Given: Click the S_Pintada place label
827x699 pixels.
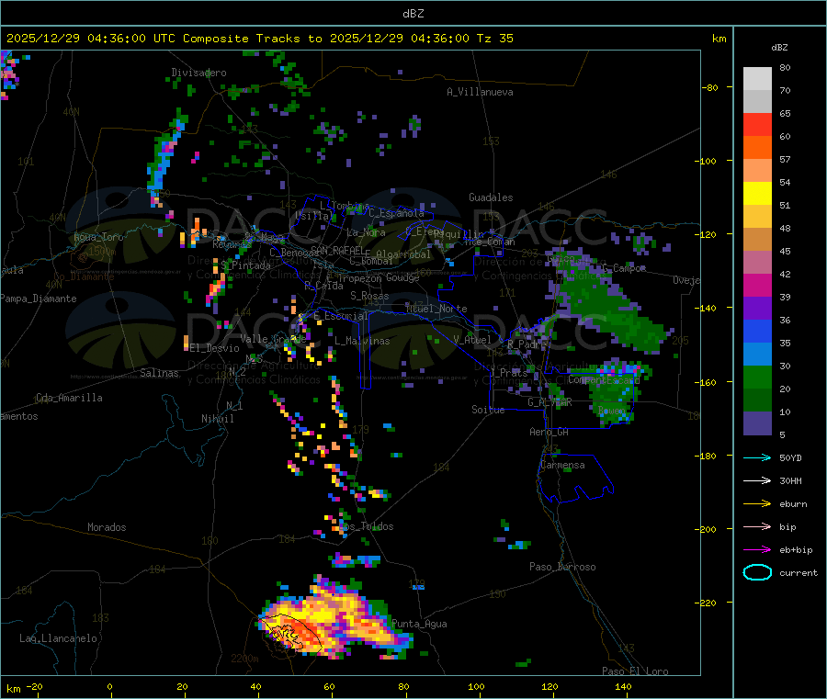Looking at the screenshot, I should (245, 265).
